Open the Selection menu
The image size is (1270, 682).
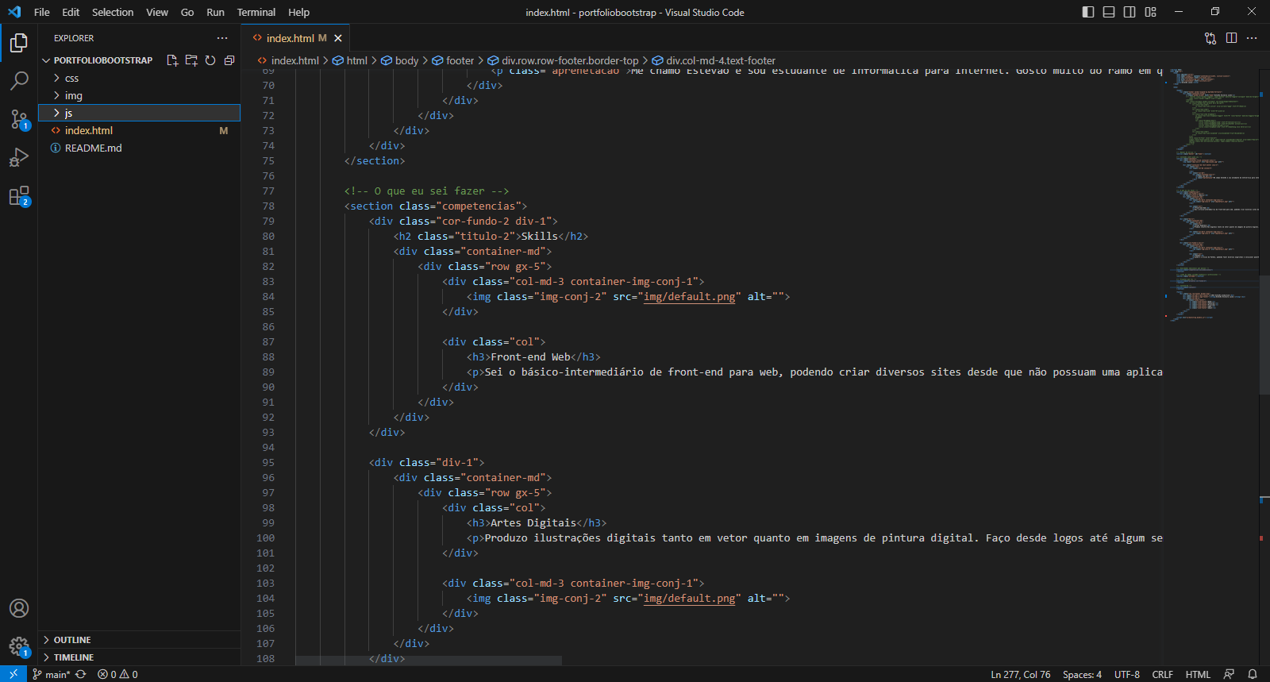pyautogui.click(x=113, y=12)
